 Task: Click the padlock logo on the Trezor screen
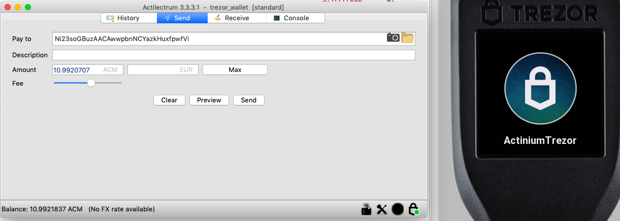coord(540,88)
